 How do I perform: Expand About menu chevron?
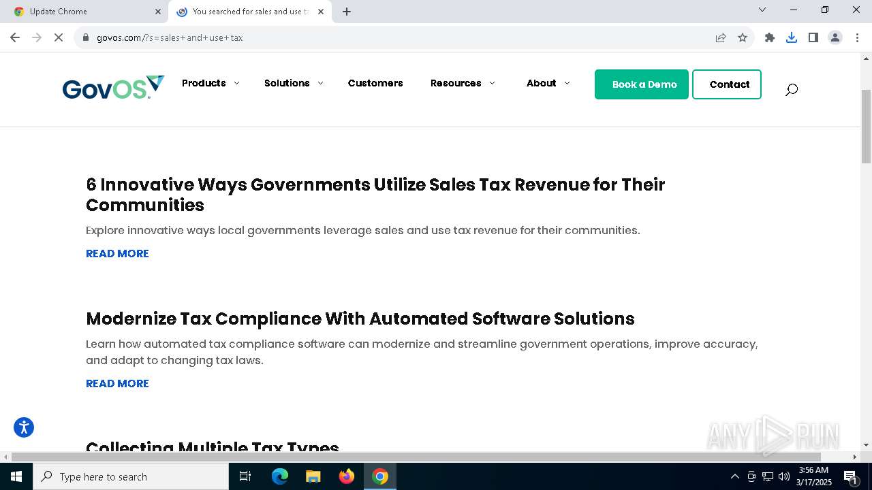tap(567, 83)
